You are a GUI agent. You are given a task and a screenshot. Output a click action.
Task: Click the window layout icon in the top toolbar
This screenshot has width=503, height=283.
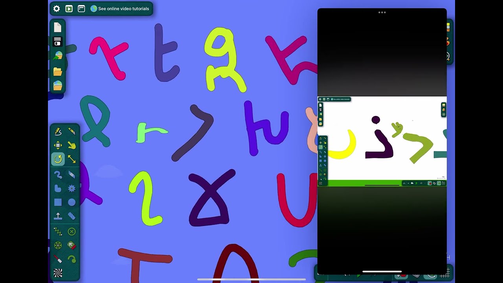[x=81, y=9]
